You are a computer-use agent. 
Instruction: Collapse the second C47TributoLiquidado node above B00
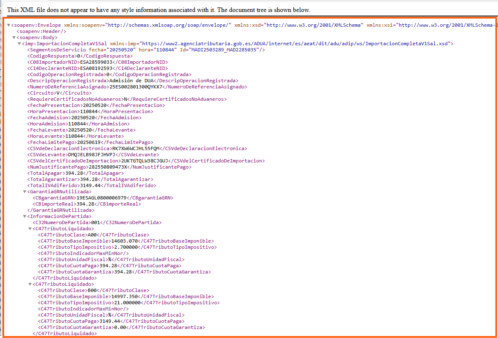coord(30,284)
